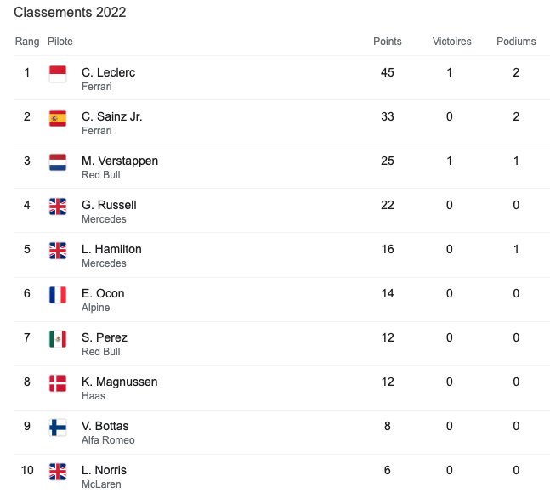Click the British flag next to G. Russell
550x493 pixels.
click(58, 207)
